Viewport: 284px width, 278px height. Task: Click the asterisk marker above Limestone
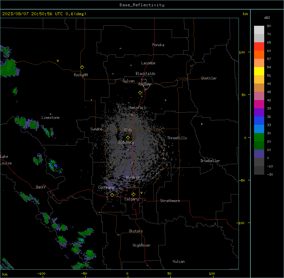[x=50, y=114]
